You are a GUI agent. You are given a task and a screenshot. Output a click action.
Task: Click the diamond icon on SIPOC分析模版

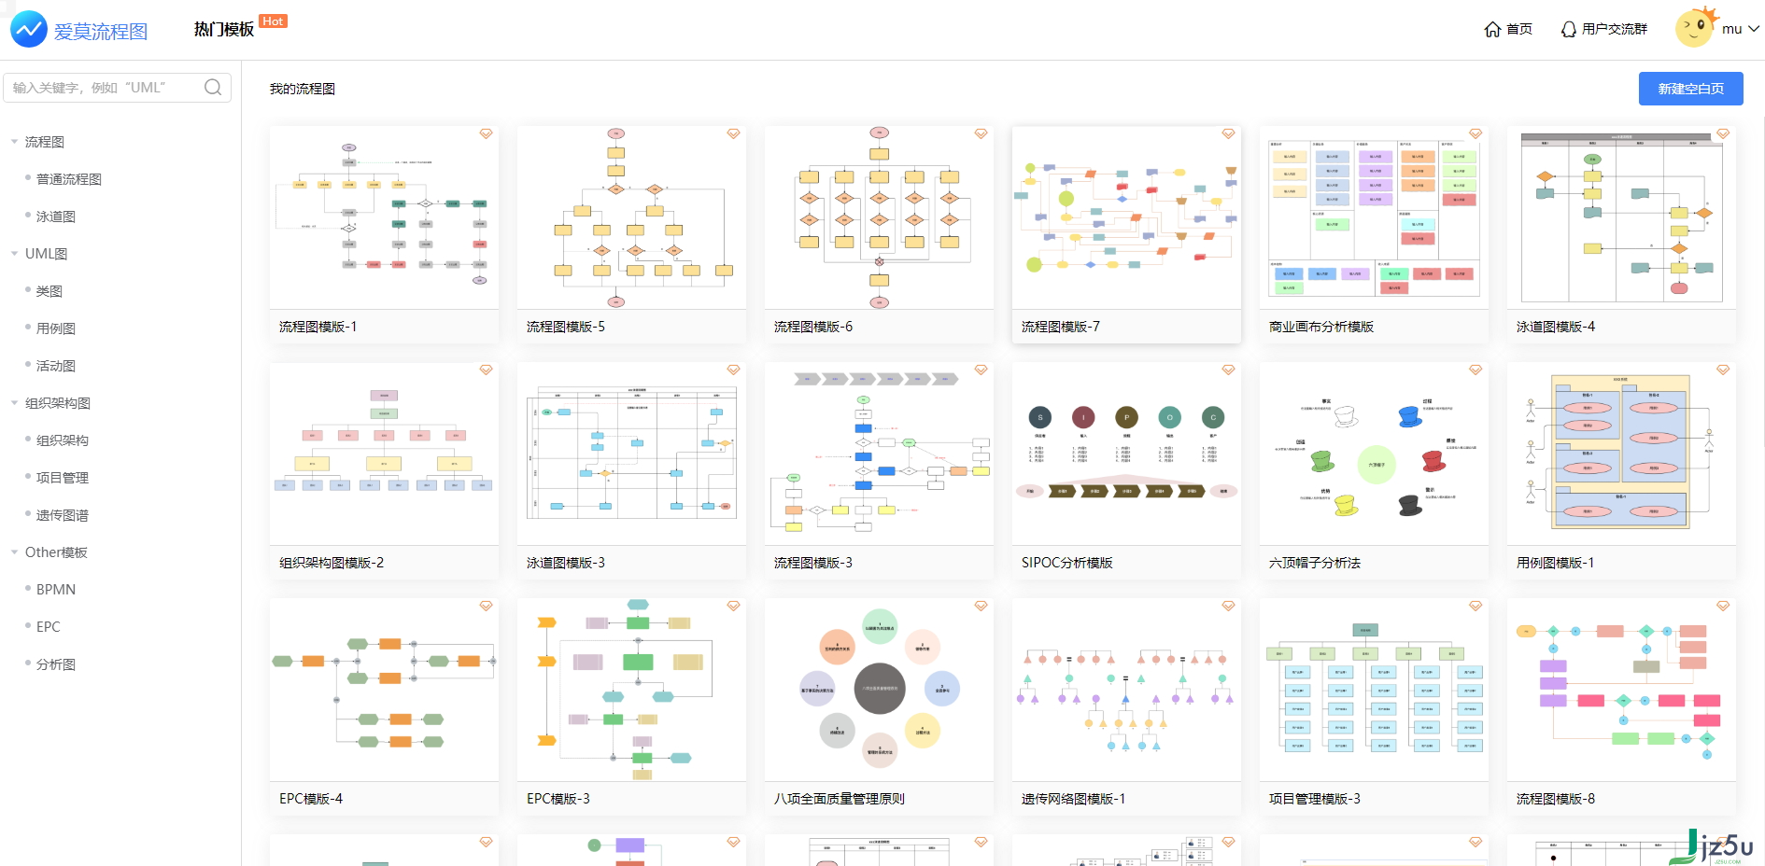click(1228, 370)
